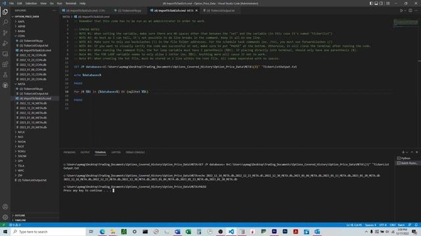The image size is (421, 236).
Task: Click the editor minimap
Action: coord(406,23)
